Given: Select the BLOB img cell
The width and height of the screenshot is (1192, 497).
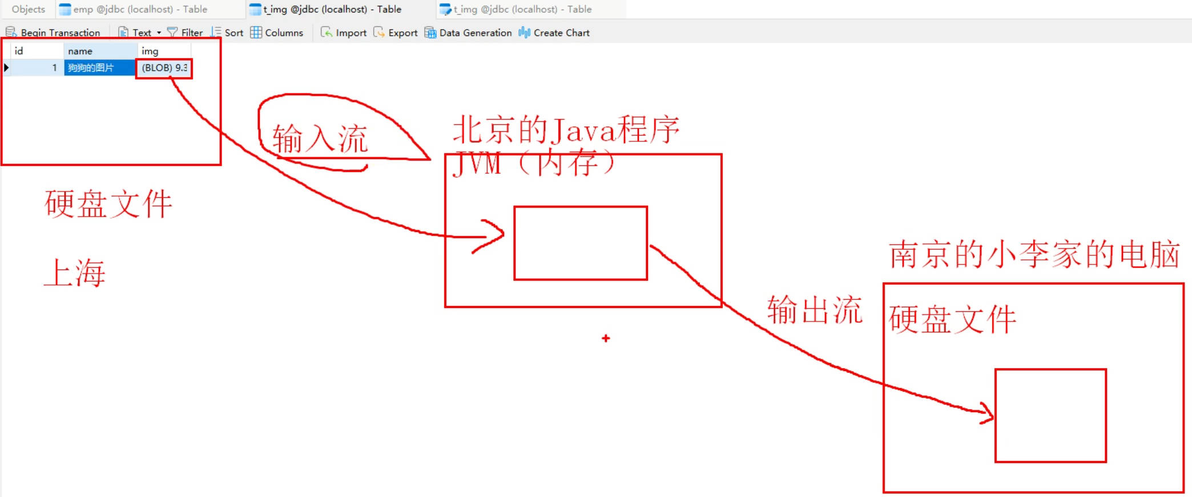Looking at the screenshot, I should [164, 68].
